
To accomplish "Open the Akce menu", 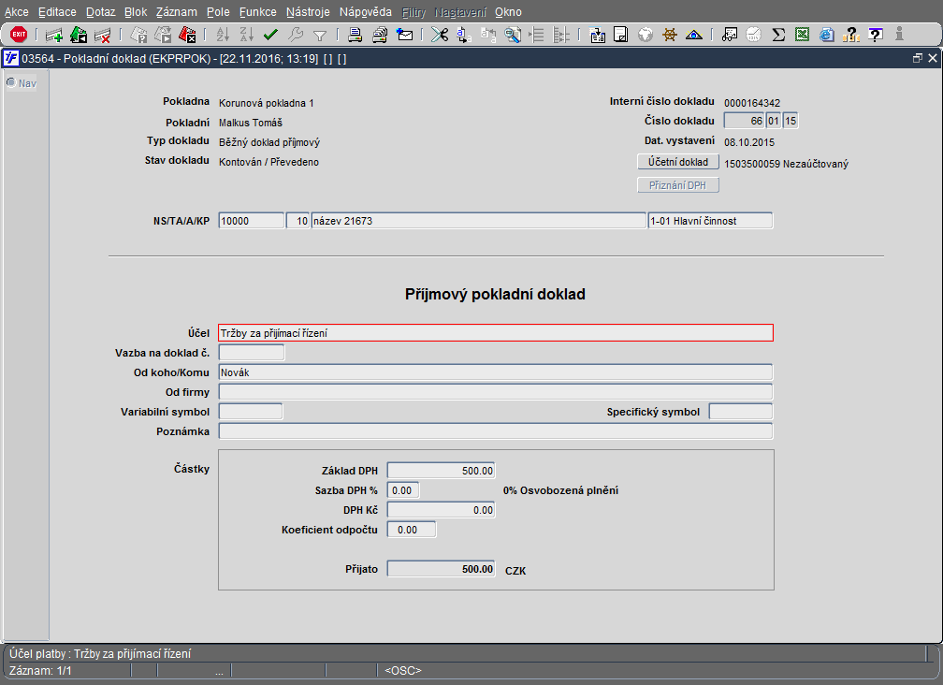I will click(x=16, y=12).
